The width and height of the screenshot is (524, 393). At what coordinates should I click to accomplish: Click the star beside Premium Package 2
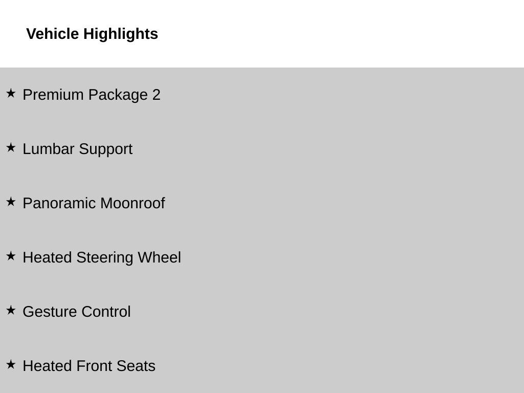click(x=11, y=93)
